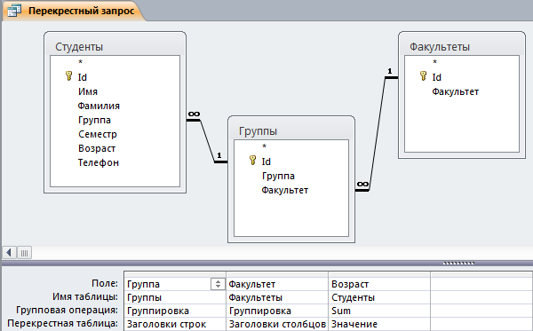Click the left scroll arrow of horizontal scrollbar
The height and width of the screenshot is (331, 533).
tap(9, 253)
